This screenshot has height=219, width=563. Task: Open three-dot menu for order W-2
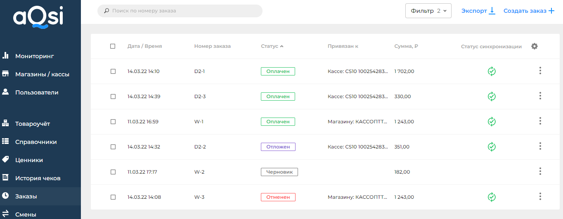(540, 172)
